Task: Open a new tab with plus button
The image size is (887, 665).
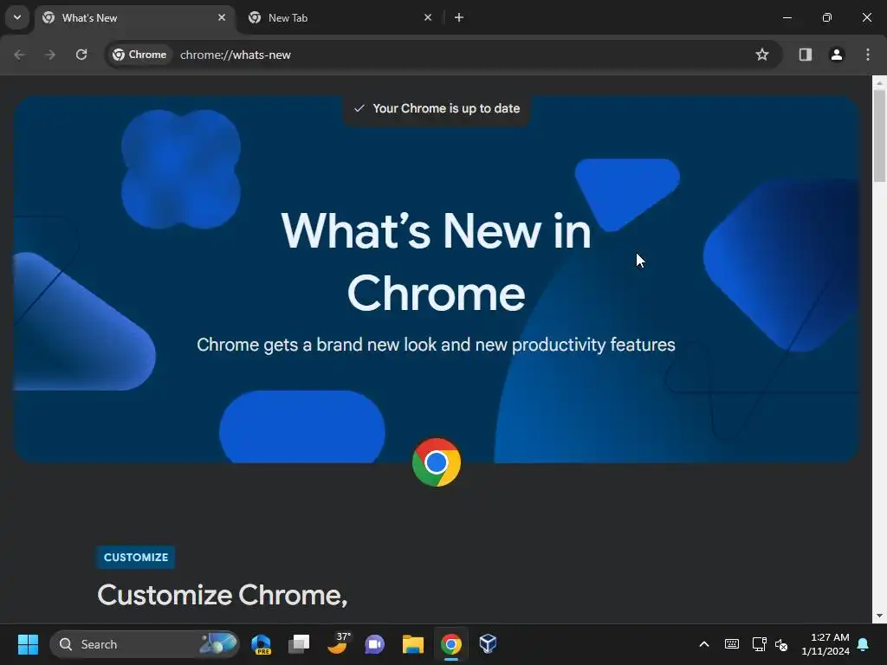Action: [x=459, y=17]
